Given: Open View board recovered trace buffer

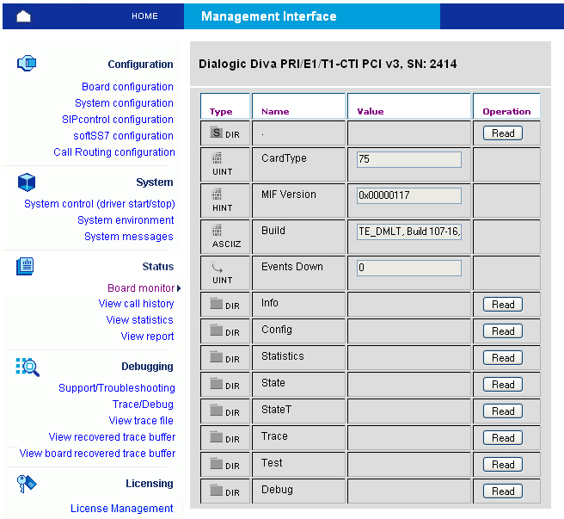Looking at the screenshot, I should coord(97,454).
